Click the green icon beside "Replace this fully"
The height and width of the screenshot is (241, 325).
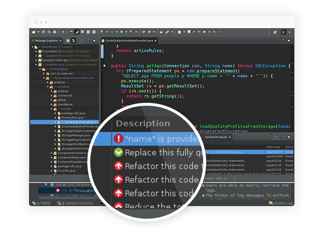(118, 153)
